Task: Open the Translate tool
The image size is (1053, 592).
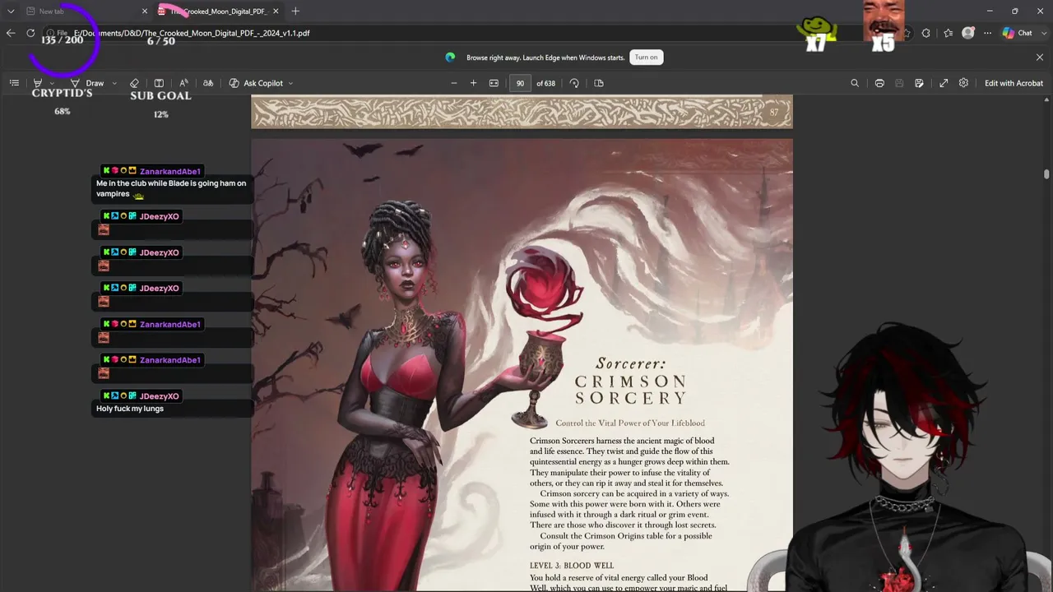Action: click(208, 83)
